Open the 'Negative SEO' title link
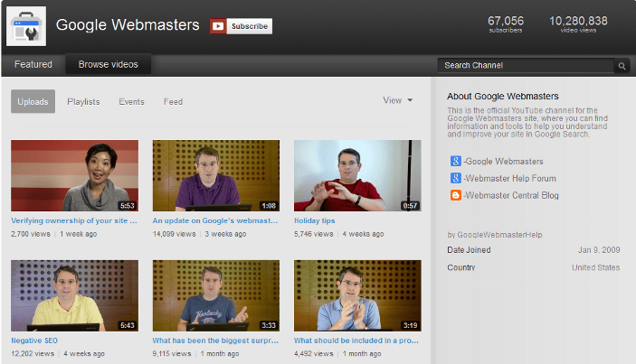 tap(34, 341)
